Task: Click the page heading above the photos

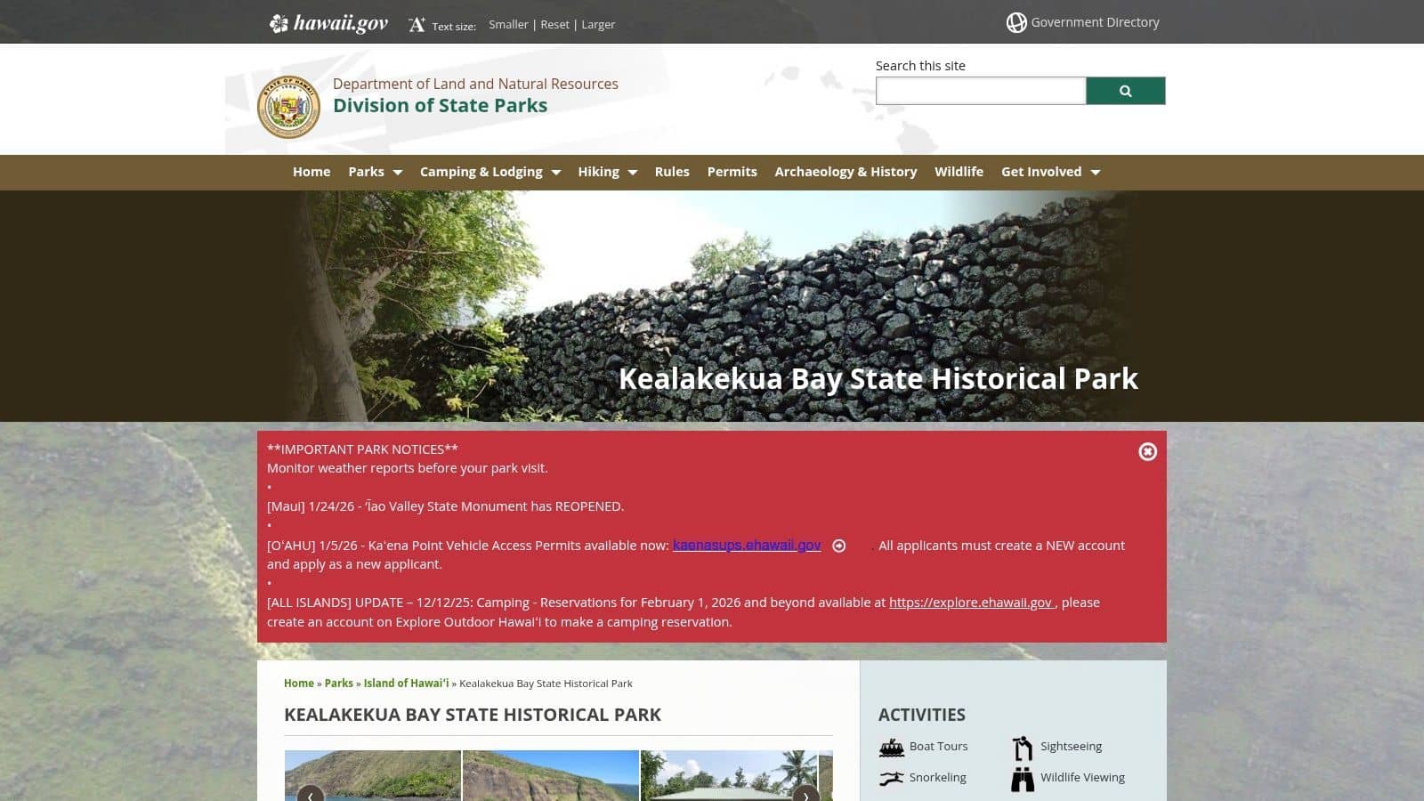Action: [473, 715]
